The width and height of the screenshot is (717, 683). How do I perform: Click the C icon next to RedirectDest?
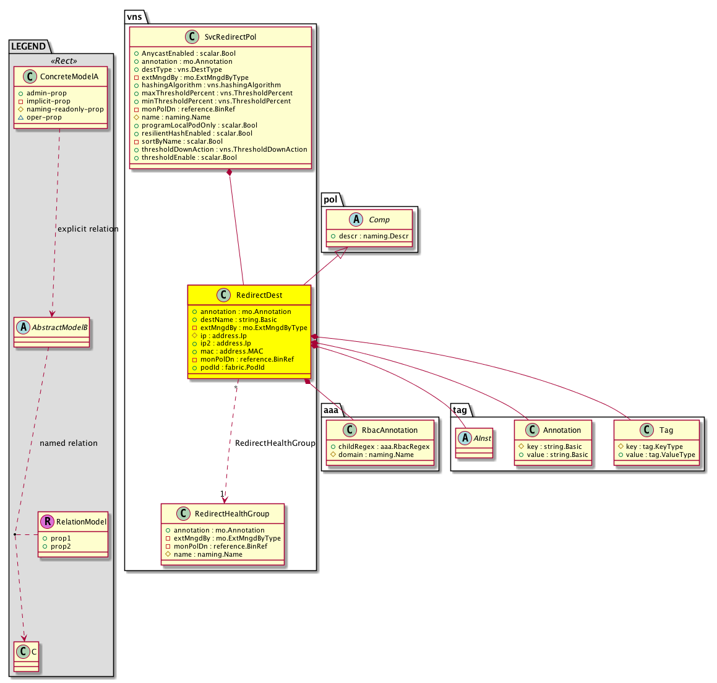click(223, 295)
